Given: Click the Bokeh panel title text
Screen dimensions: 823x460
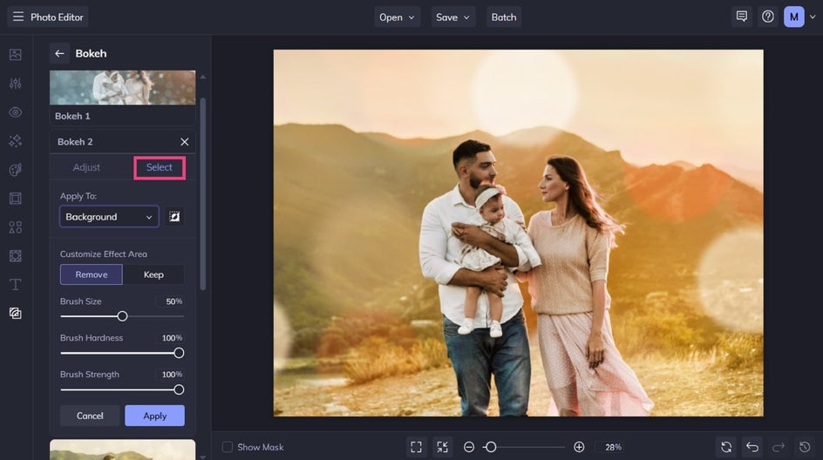Looking at the screenshot, I should click(x=91, y=53).
